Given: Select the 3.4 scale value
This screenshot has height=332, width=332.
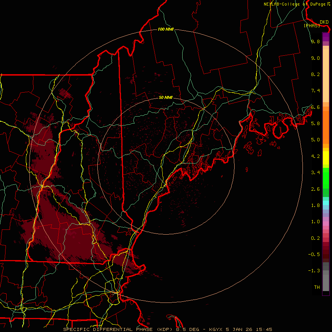Looking at the screenshot, I should pyautogui.click(x=315, y=173).
